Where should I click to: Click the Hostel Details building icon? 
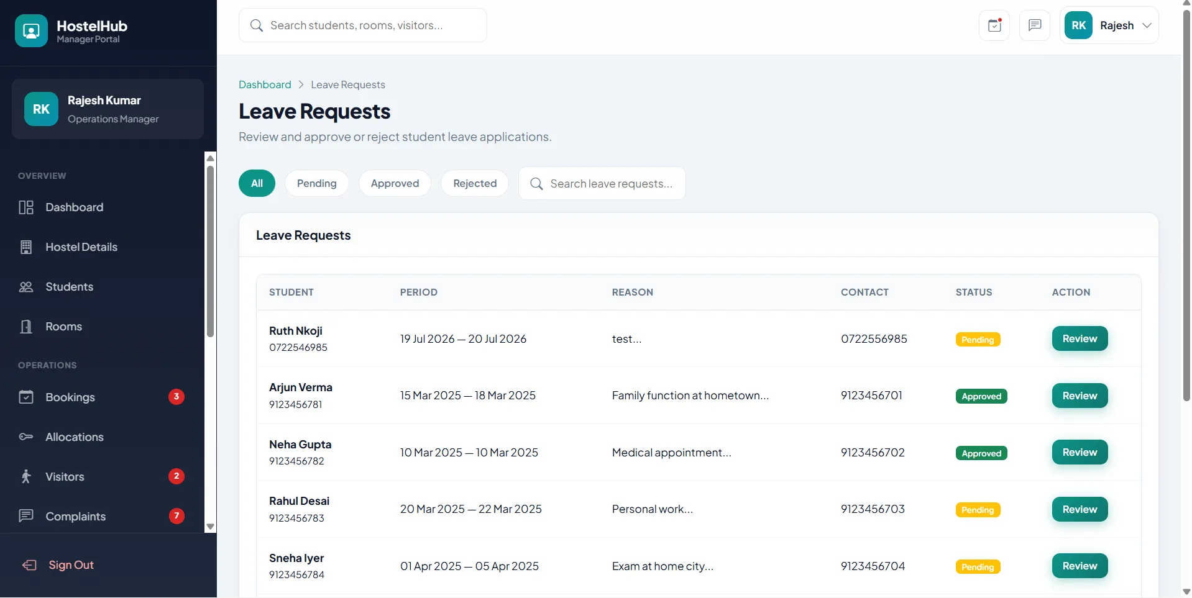pyautogui.click(x=26, y=247)
